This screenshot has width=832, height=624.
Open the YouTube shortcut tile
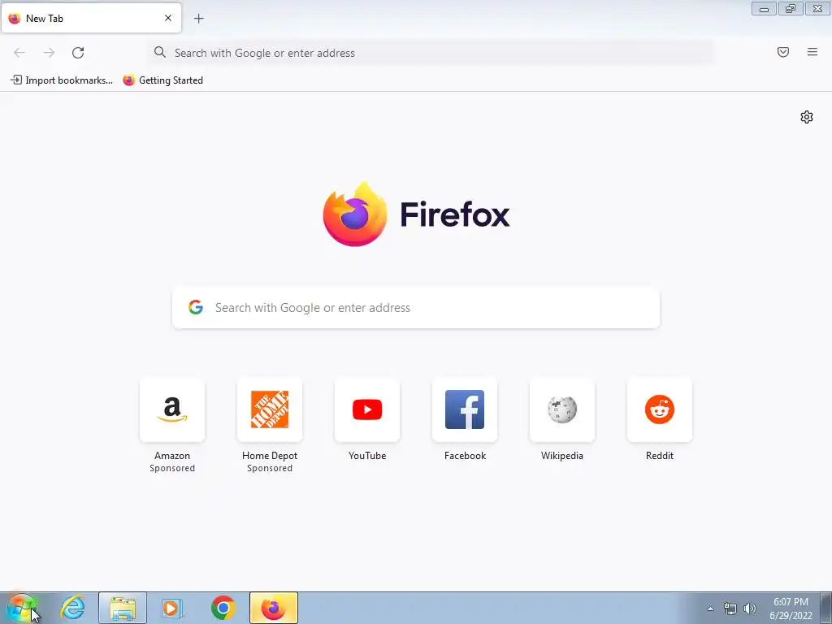(367, 409)
